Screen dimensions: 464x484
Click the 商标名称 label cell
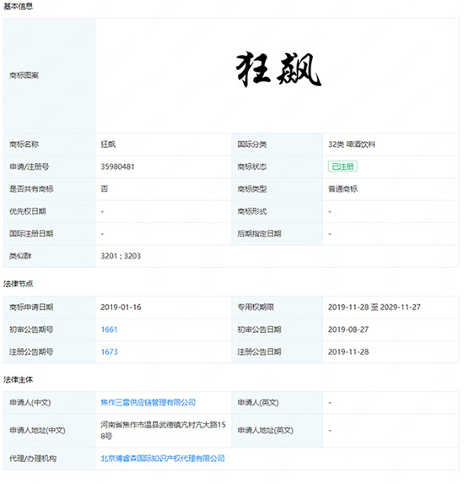tap(49, 144)
